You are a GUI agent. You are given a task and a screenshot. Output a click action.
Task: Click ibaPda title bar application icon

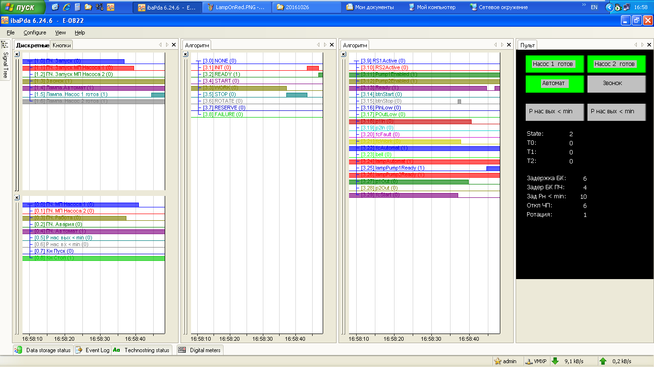(4, 21)
